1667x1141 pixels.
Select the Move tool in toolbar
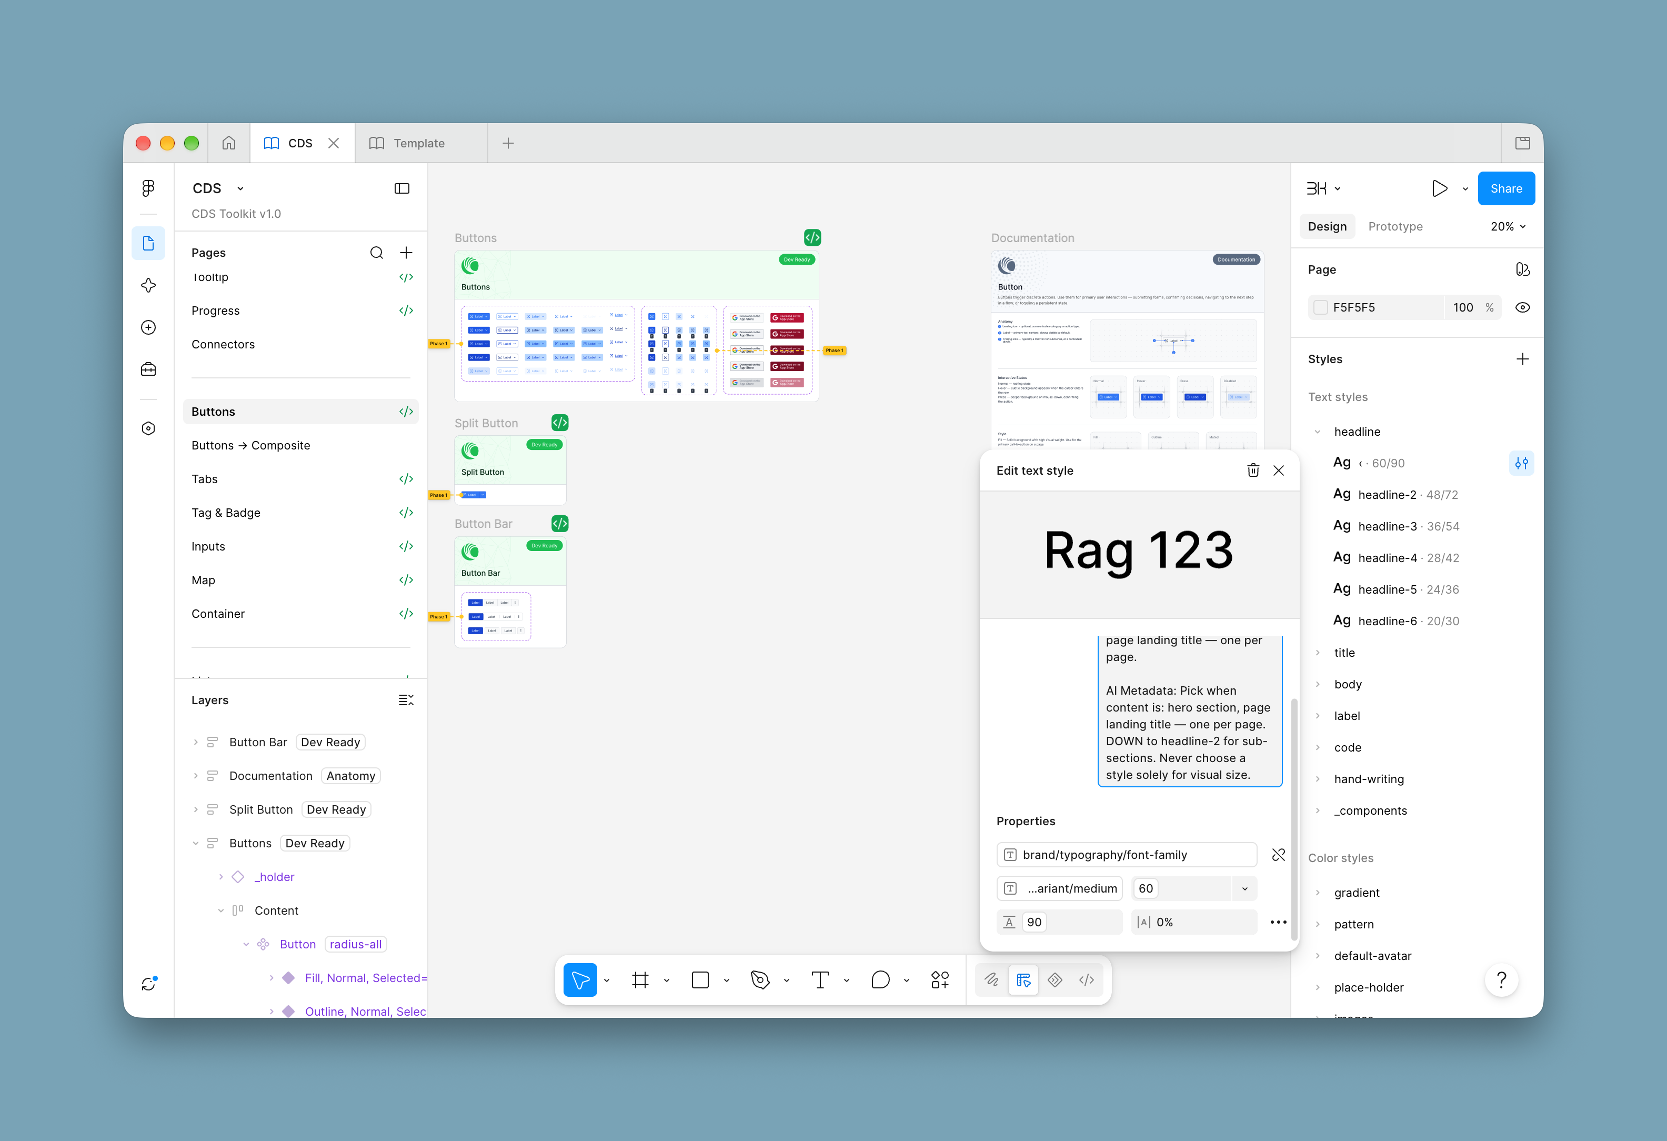pyautogui.click(x=580, y=979)
